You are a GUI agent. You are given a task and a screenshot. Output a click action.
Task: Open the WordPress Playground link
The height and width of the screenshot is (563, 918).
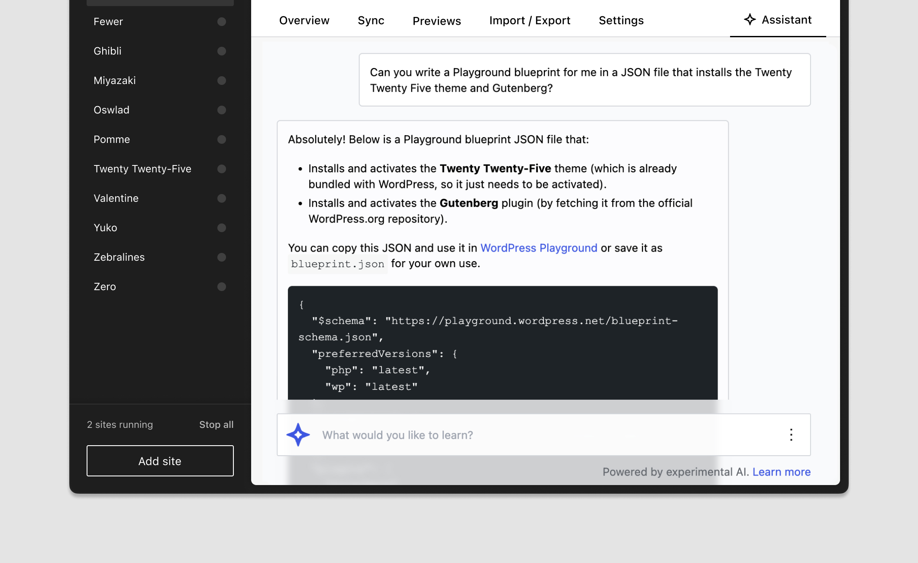[x=539, y=248]
